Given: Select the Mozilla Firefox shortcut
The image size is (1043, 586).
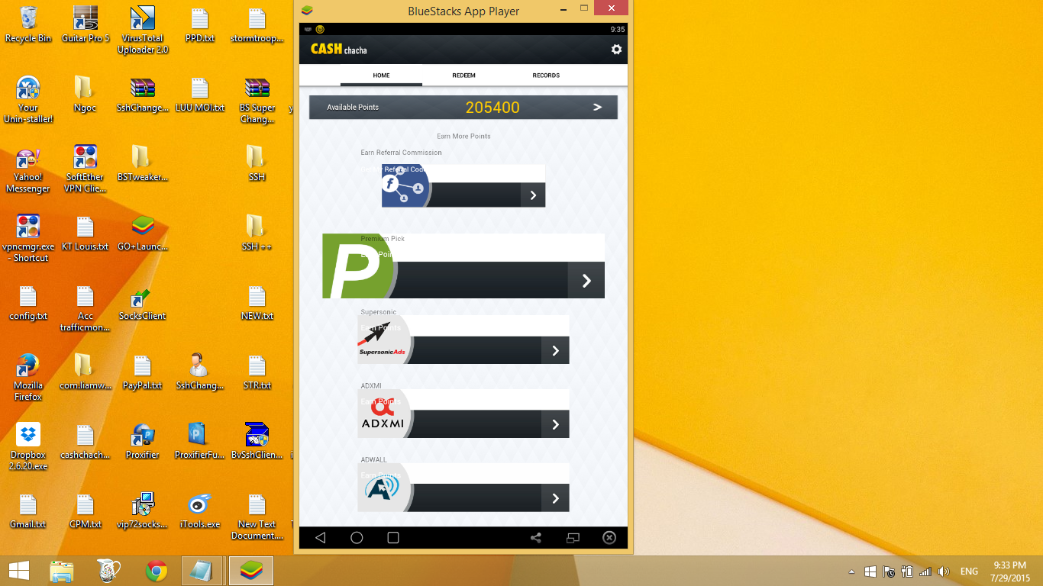Looking at the screenshot, I should coord(28,377).
